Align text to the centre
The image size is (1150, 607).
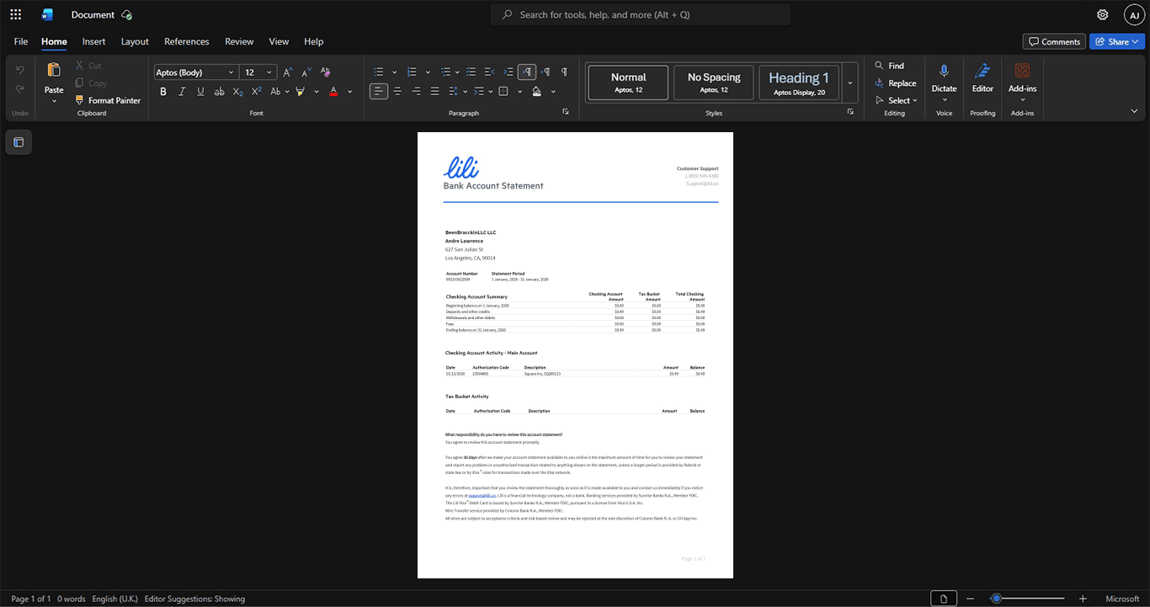click(397, 91)
